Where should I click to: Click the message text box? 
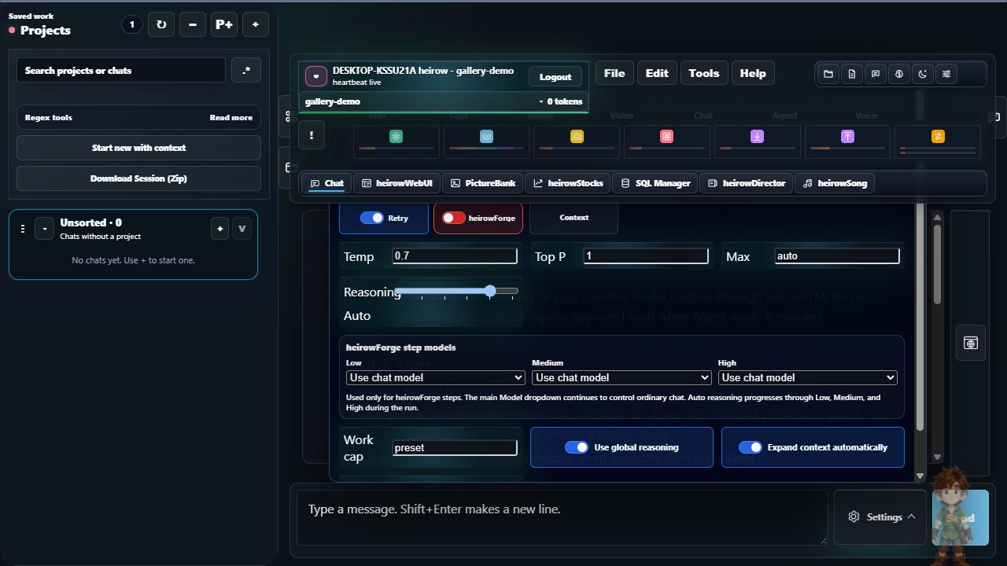pyautogui.click(x=563, y=517)
